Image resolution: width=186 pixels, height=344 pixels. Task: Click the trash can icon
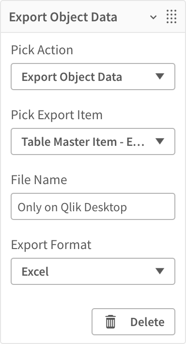point(110,322)
